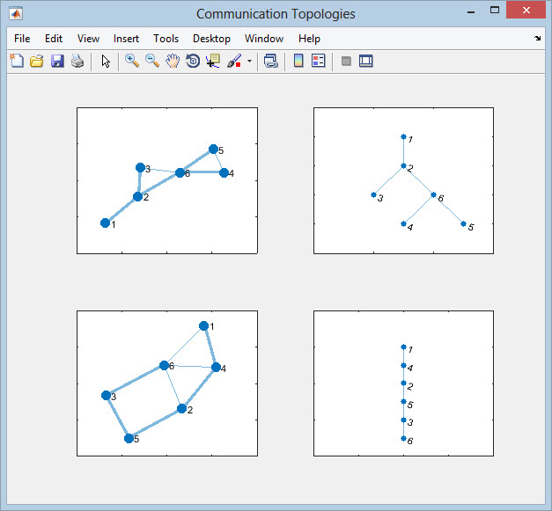
Task: Select top node 1 in the bottom-right chain
Action: coord(403,347)
